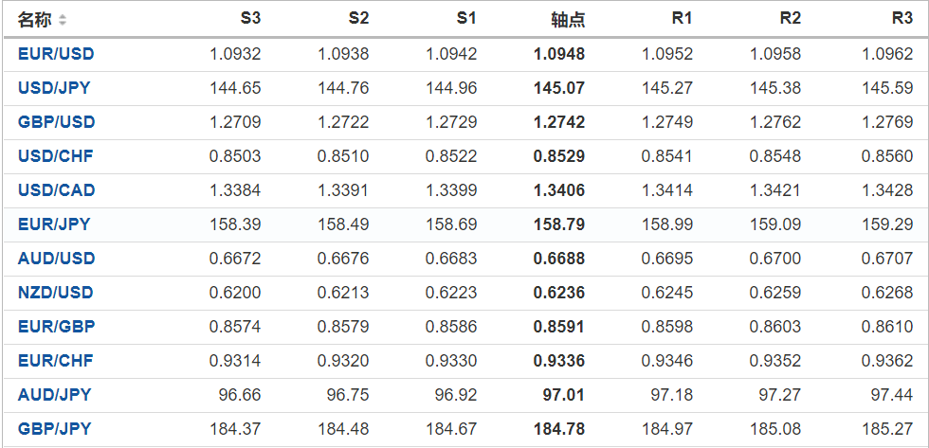Select the USD/JPY S1 value 144.96
The width and height of the screenshot is (929, 448).
[451, 88]
